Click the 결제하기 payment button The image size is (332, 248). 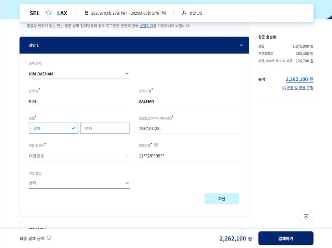pos(286,238)
